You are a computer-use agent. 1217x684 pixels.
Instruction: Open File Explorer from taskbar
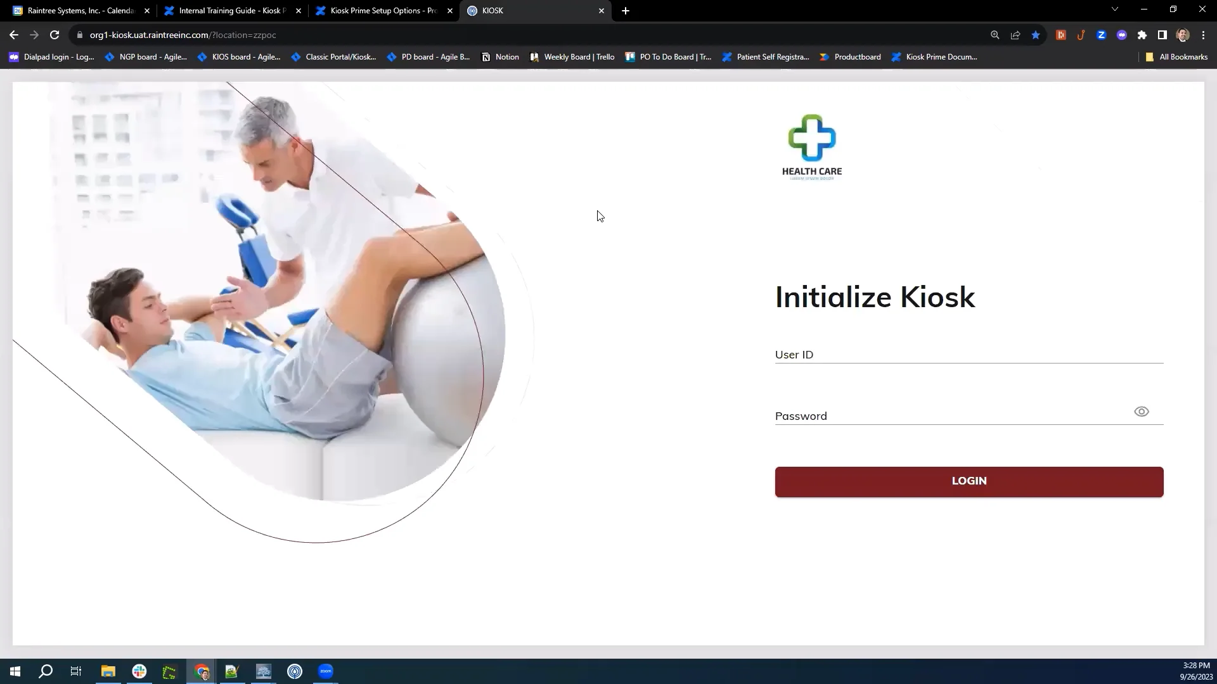108,671
